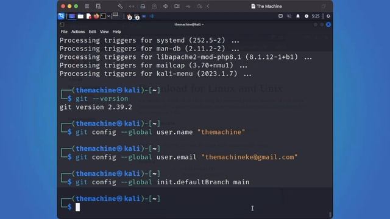Viewport: 390px width, 219px height.
Task: Click the 5:25 panel clock
Action: (316, 16)
